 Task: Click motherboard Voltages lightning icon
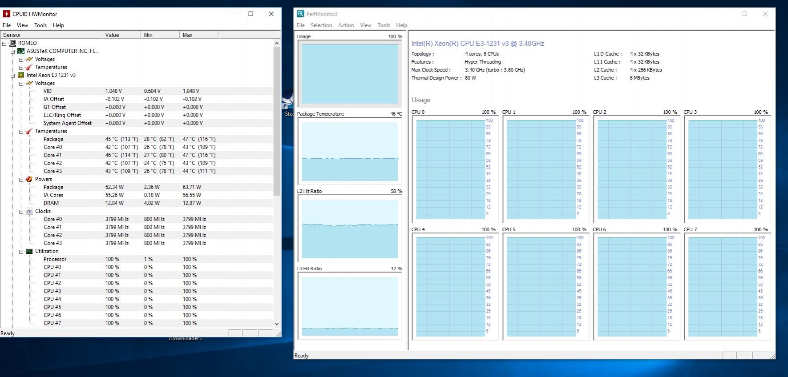pyautogui.click(x=29, y=59)
